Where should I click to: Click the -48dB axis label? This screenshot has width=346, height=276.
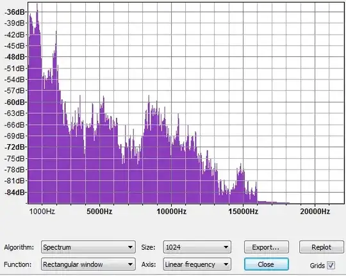point(14,57)
